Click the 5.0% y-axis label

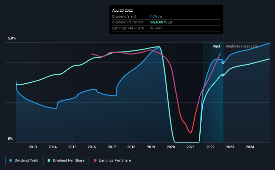tap(12, 38)
